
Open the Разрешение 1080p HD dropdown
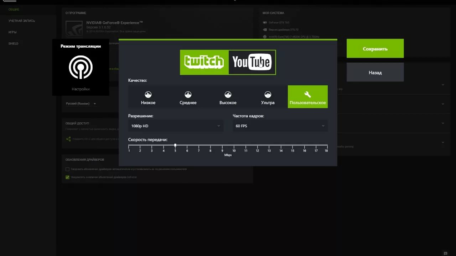pyautogui.click(x=176, y=126)
